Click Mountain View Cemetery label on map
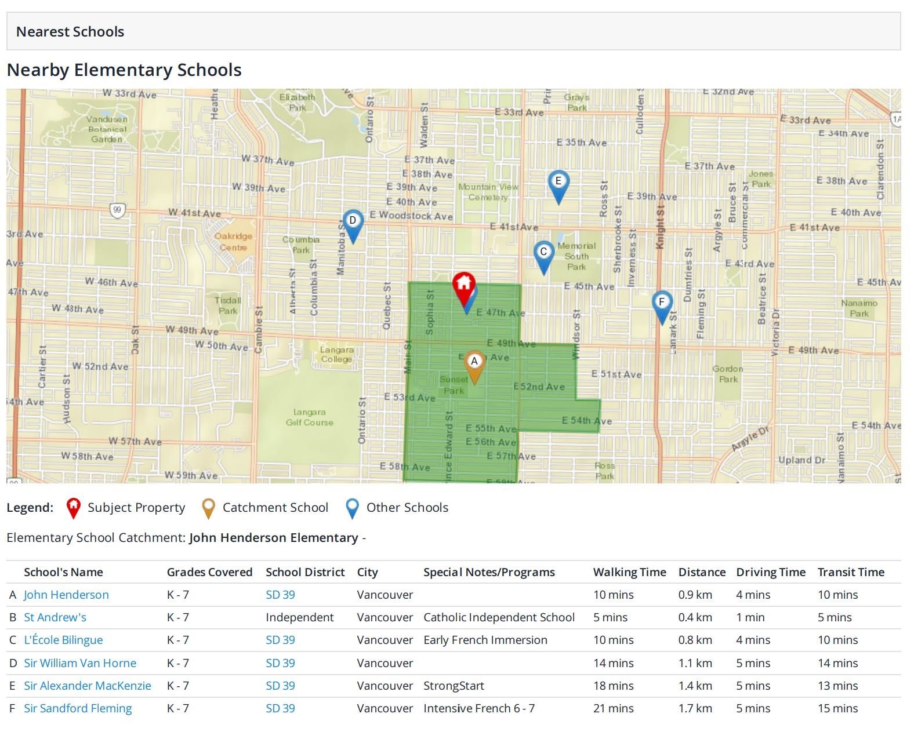 488,192
